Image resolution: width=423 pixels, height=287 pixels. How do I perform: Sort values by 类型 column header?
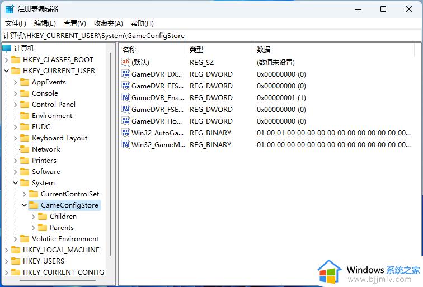(x=219, y=50)
